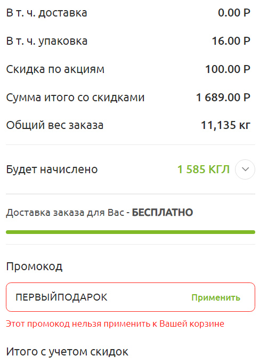Image resolution: width=268 pixels, height=364 pixels.
Task: Apply promo code with Применить
Action: pos(216,297)
